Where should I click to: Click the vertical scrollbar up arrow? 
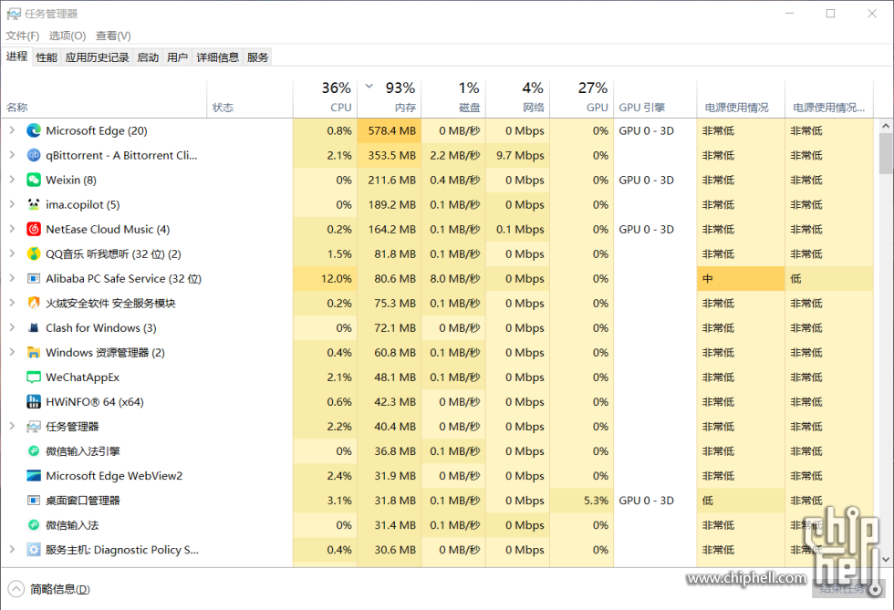point(886,126)
